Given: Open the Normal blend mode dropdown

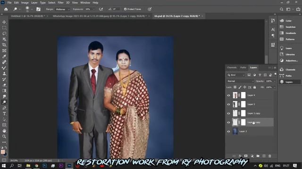Looking at the screenshot, I should click(240, 81).
